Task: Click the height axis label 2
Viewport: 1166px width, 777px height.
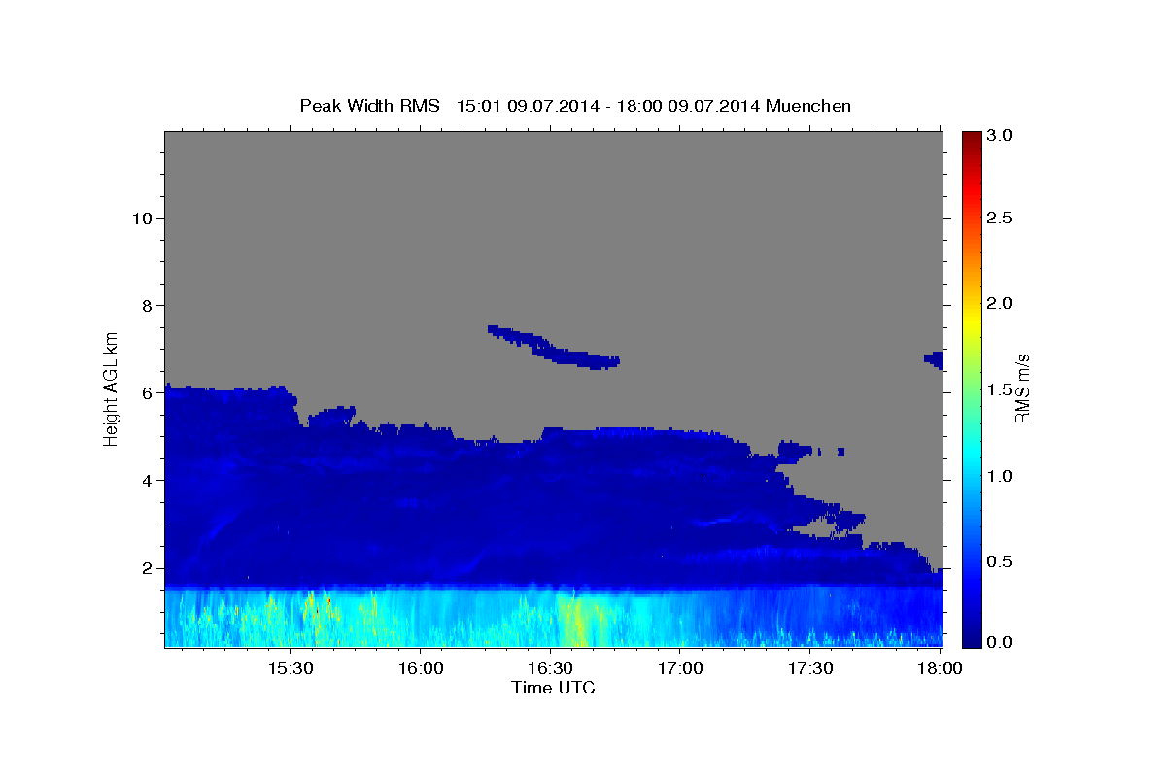Action: 147,568
